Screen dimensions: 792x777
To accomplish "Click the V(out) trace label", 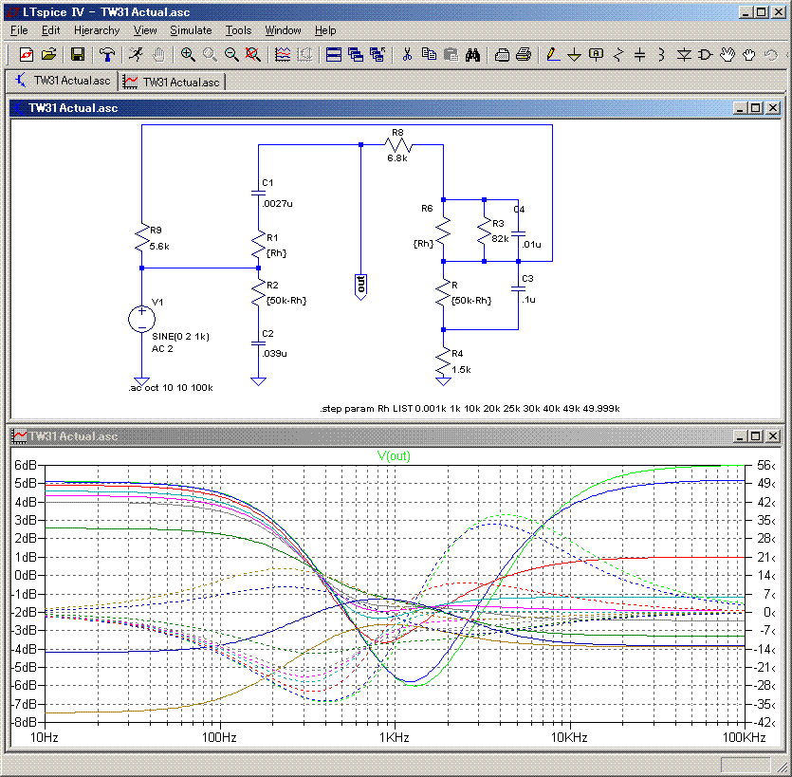I will pyautogui.click(x=394, y=455).
